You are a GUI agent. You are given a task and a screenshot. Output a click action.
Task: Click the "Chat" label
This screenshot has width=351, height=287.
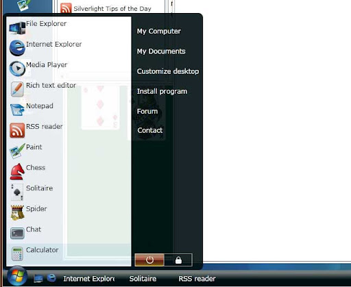point(34,229)
